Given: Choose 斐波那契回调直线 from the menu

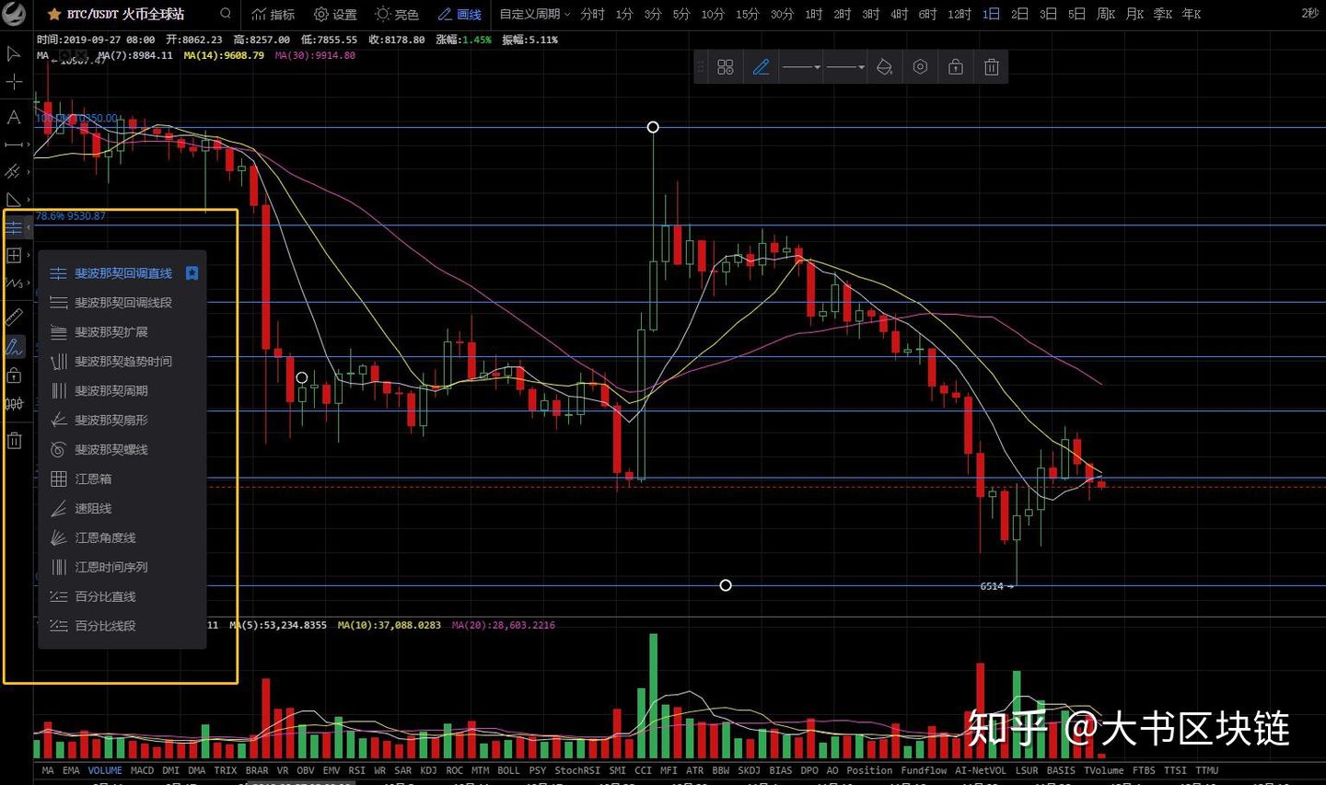Looking at the screenshot, I should click(122, 273).
